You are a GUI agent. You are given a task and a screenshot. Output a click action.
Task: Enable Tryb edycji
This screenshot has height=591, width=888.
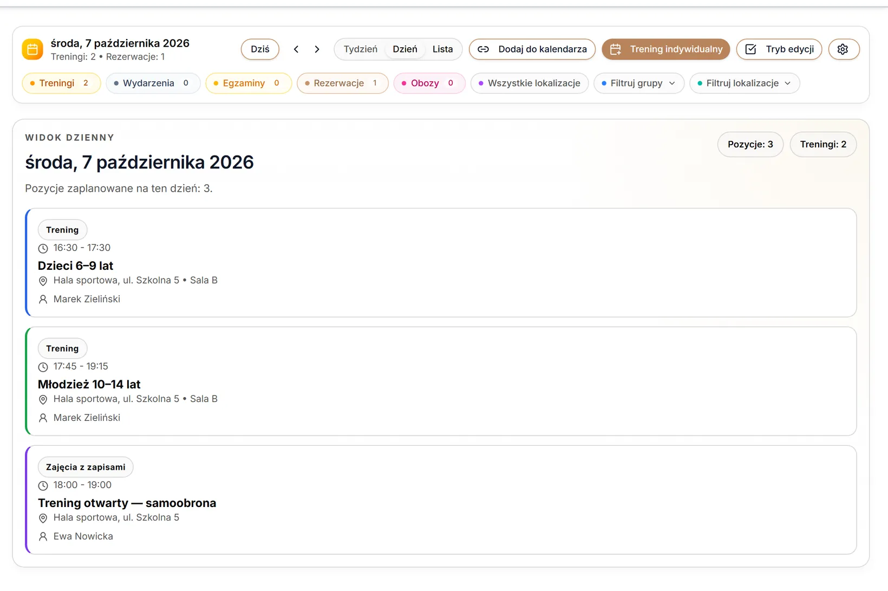point(779,49)
